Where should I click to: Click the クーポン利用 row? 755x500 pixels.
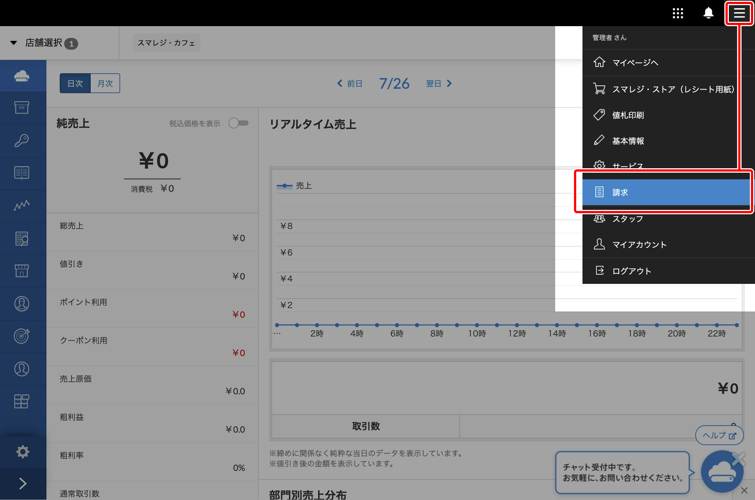(x=152, y=347)
